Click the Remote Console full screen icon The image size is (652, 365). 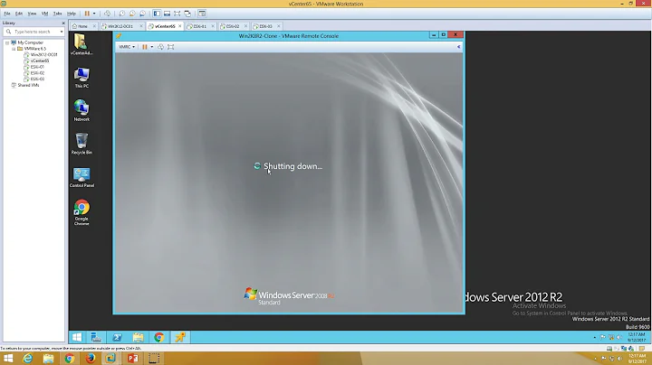coord(171,47)
